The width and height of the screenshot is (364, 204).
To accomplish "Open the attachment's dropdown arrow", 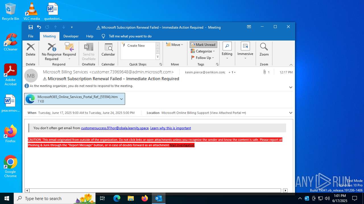I will coord(122,99).
